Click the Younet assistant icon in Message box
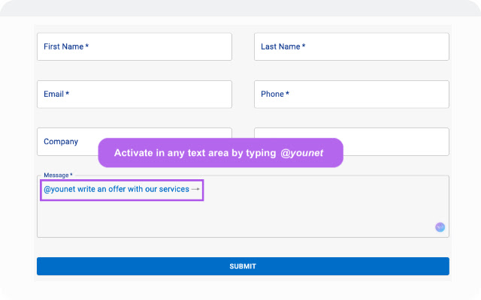The width and height of the screenshot is (481, 300). coord(440,227)
